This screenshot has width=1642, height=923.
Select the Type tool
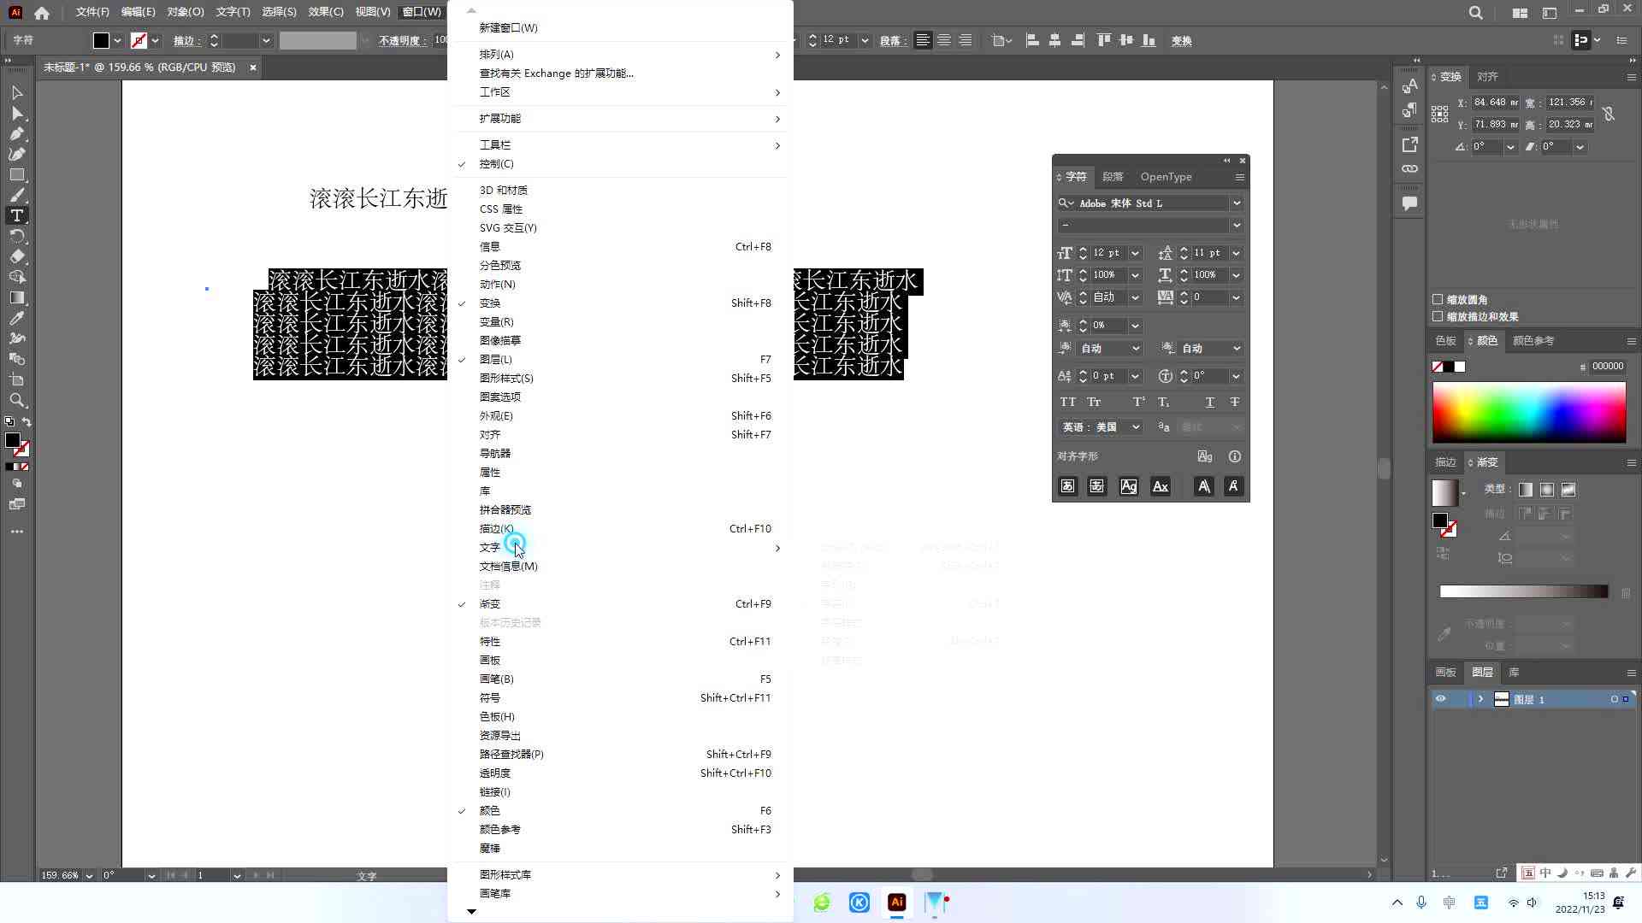(17, 215)
